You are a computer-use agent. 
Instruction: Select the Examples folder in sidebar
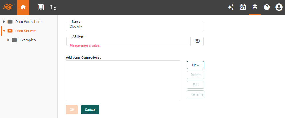pos(27,40)
